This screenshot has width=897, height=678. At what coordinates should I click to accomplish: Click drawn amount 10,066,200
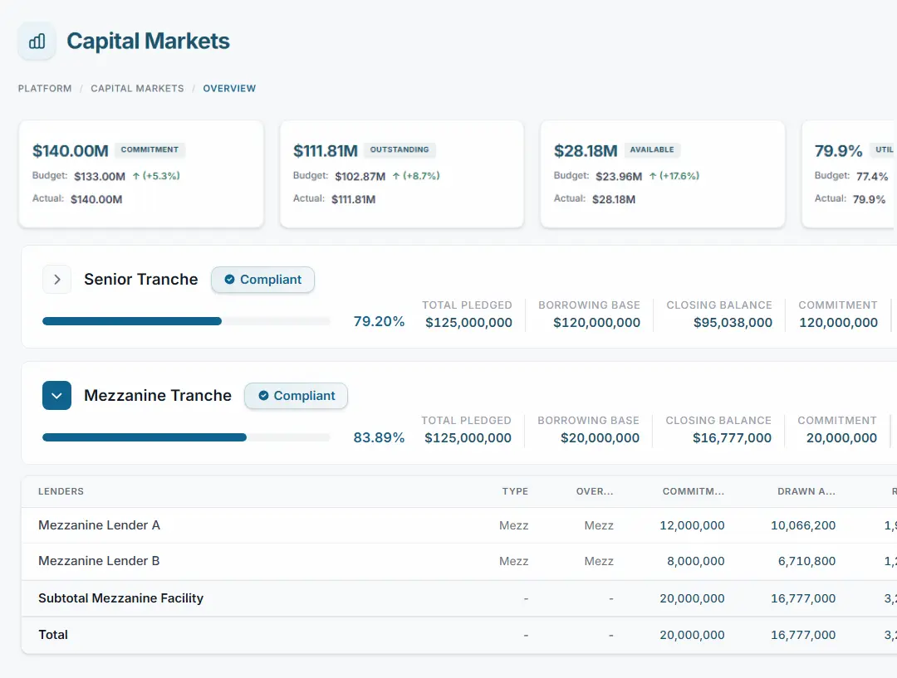803,525
